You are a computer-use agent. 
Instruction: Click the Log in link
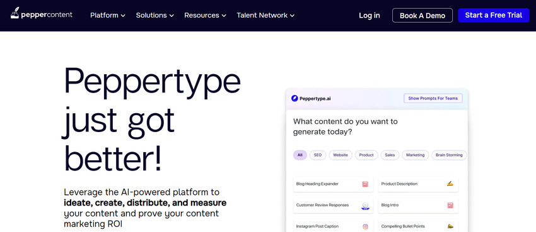click(x=369, y=15)
